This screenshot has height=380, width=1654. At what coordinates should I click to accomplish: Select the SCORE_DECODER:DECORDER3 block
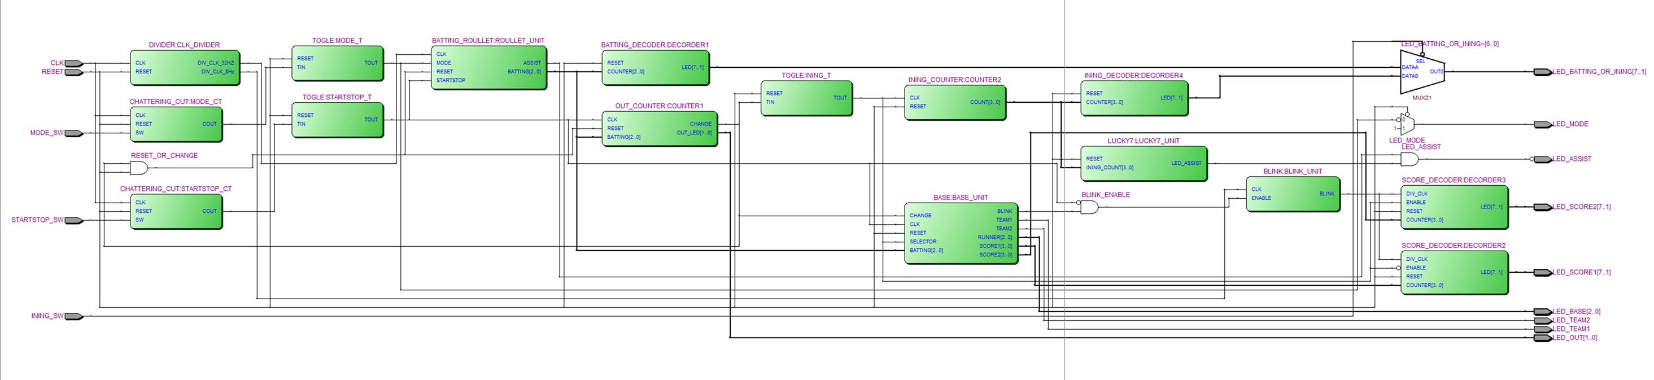(1454, 207)
